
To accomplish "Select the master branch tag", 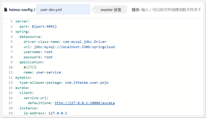I will (x=109, y=10).
